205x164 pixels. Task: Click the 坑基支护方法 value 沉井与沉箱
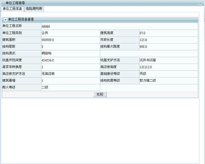pyautogui.click(x=148, y=60)
